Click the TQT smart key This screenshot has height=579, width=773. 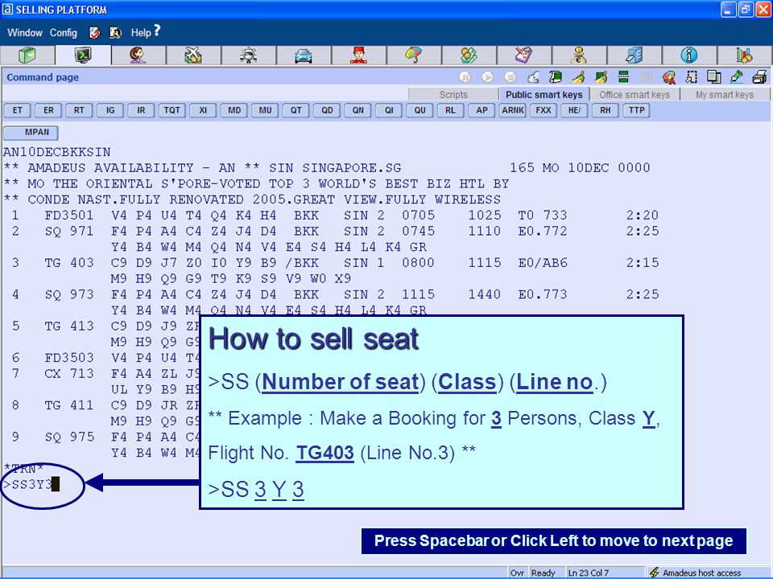click(172, 110)
